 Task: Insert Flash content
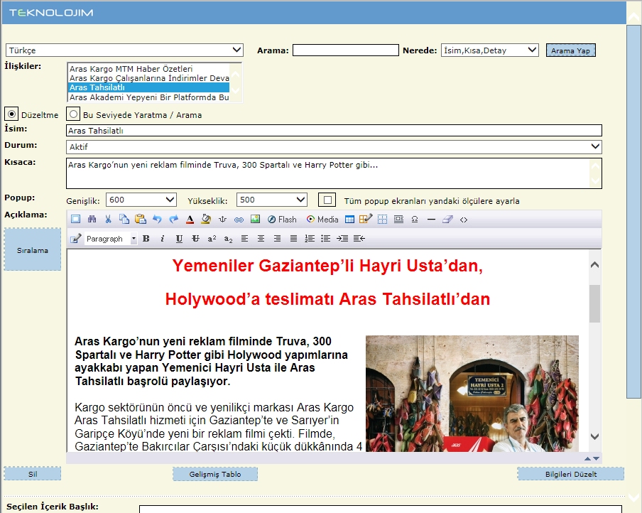pyautogui.click(x=282, y=220)
